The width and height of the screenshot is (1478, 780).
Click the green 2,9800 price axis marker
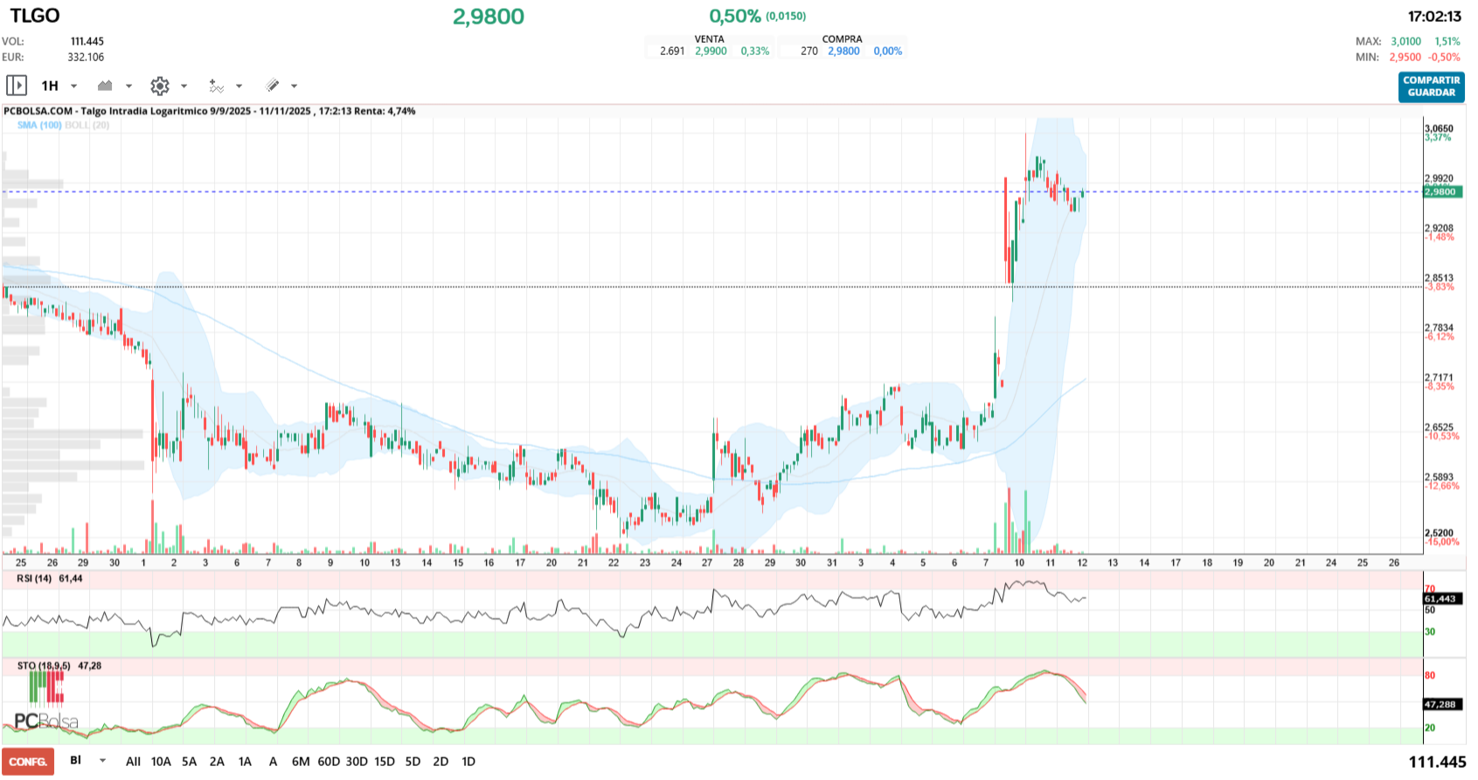coord(1441,191)
